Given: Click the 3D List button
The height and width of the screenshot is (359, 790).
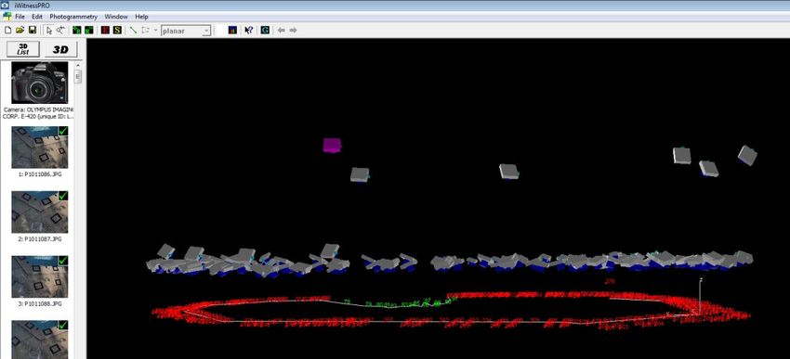Looking at the screenshot, I should [x=22, y=49].
